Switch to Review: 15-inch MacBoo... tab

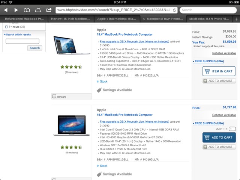click(70, 19)
